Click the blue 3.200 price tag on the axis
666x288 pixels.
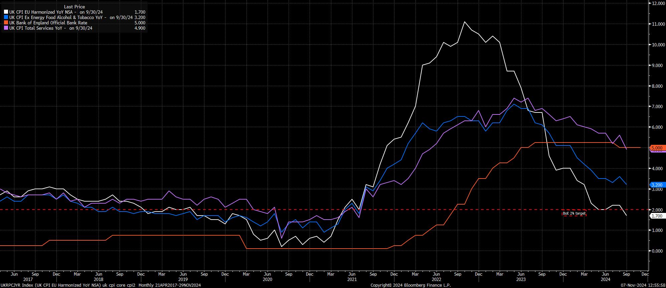(x=657, y=185)
